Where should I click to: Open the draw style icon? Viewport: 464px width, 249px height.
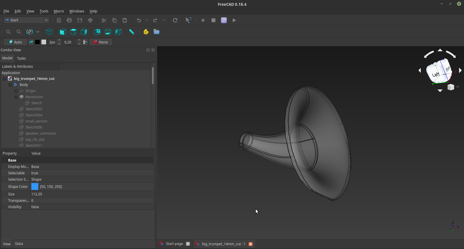[30, 32]
